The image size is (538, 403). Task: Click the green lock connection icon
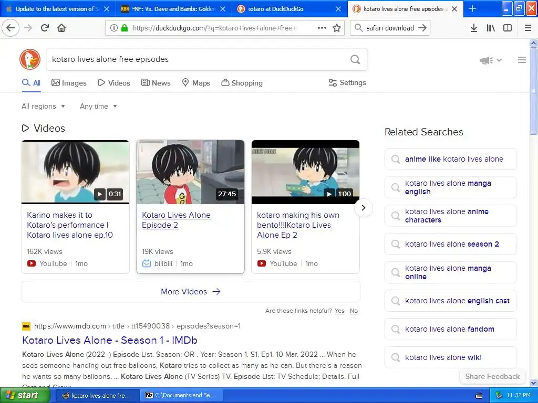[x=125, y=28]
